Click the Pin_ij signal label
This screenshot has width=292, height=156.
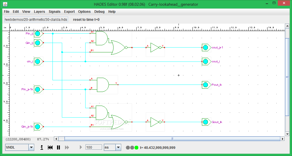point(29,34)
